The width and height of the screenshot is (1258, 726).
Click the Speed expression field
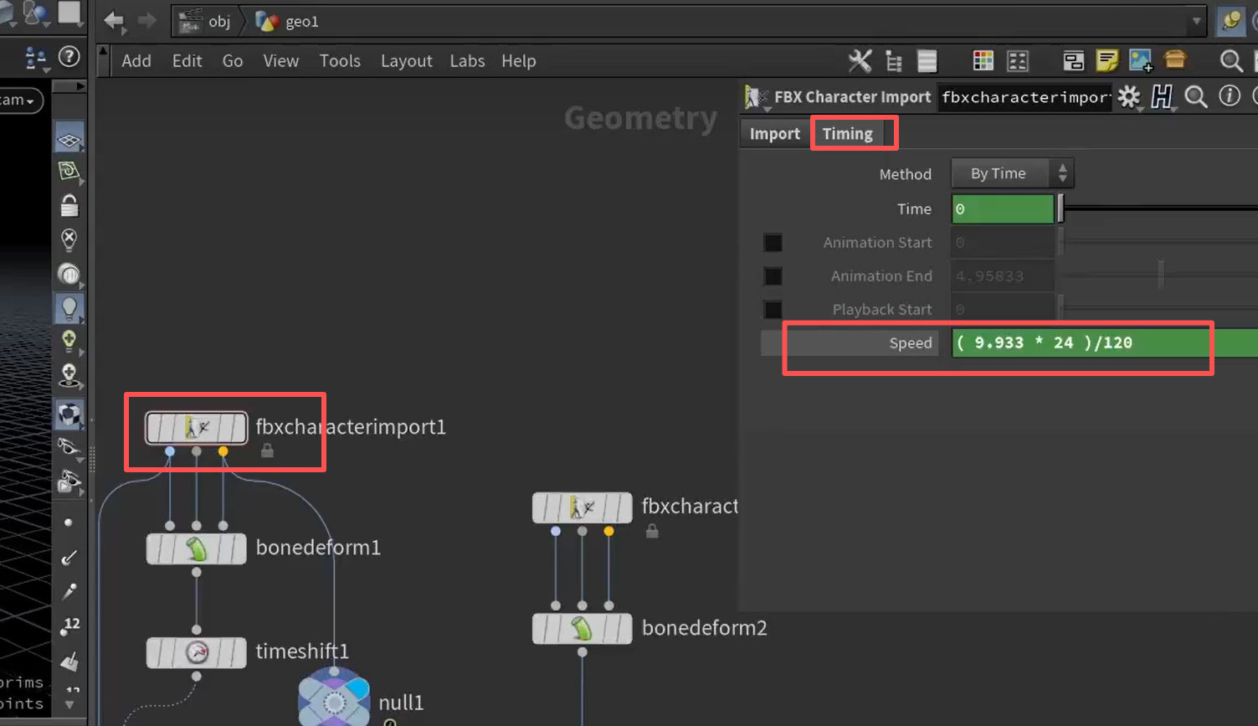coord(1105,342)
